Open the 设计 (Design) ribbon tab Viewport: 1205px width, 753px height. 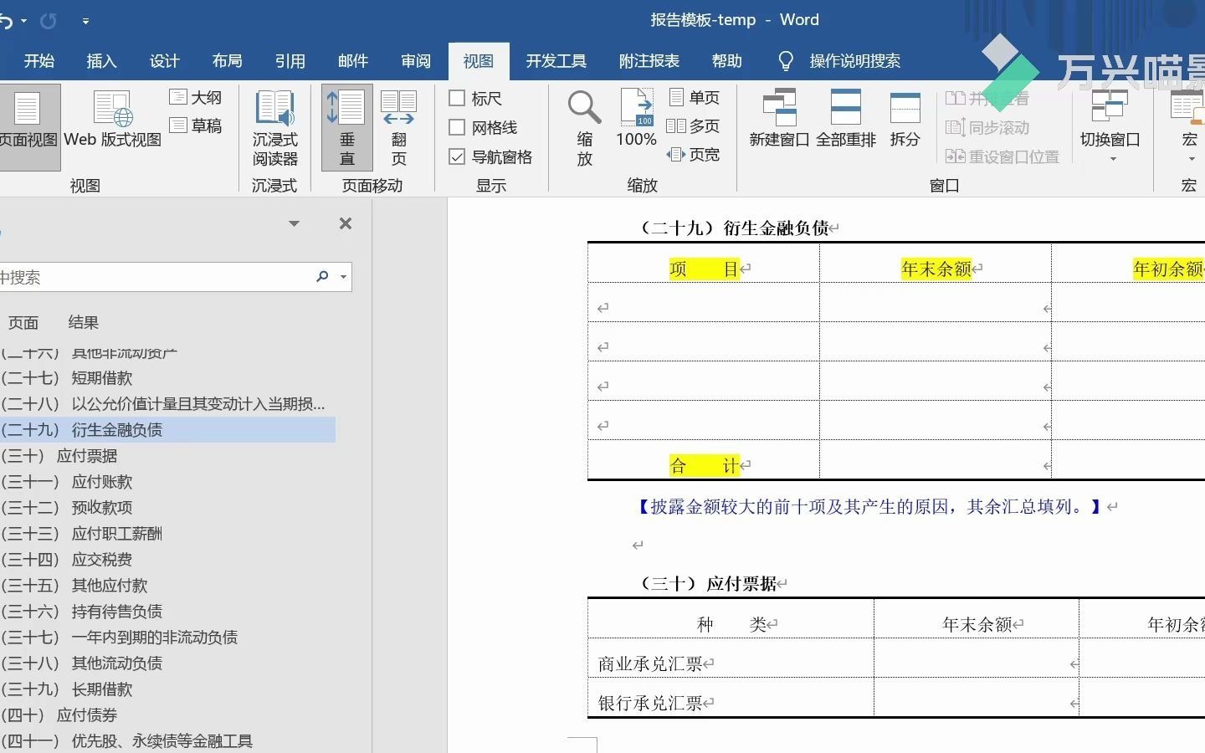point(164,61)
